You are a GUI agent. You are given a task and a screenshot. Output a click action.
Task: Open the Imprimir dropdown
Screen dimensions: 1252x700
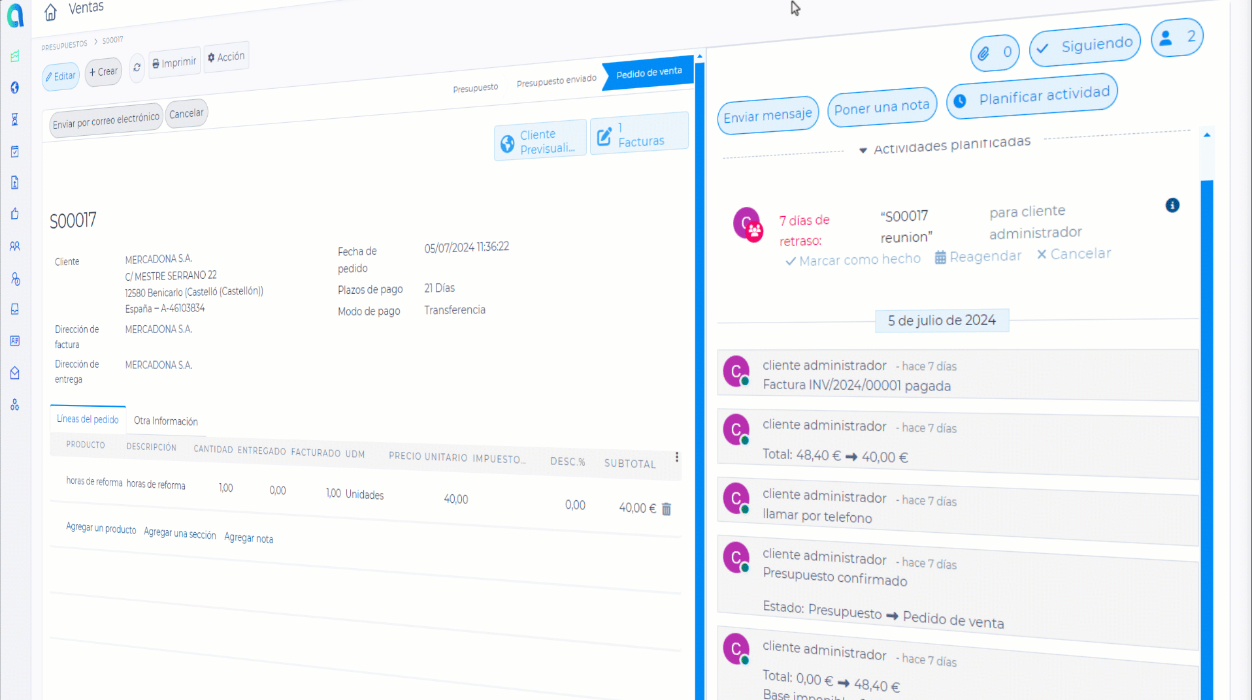tap(174, 63)
